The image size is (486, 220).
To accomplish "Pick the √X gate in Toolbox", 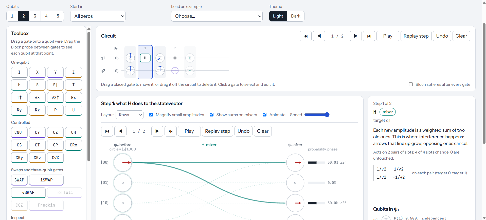I will click(x=37, y=98).
